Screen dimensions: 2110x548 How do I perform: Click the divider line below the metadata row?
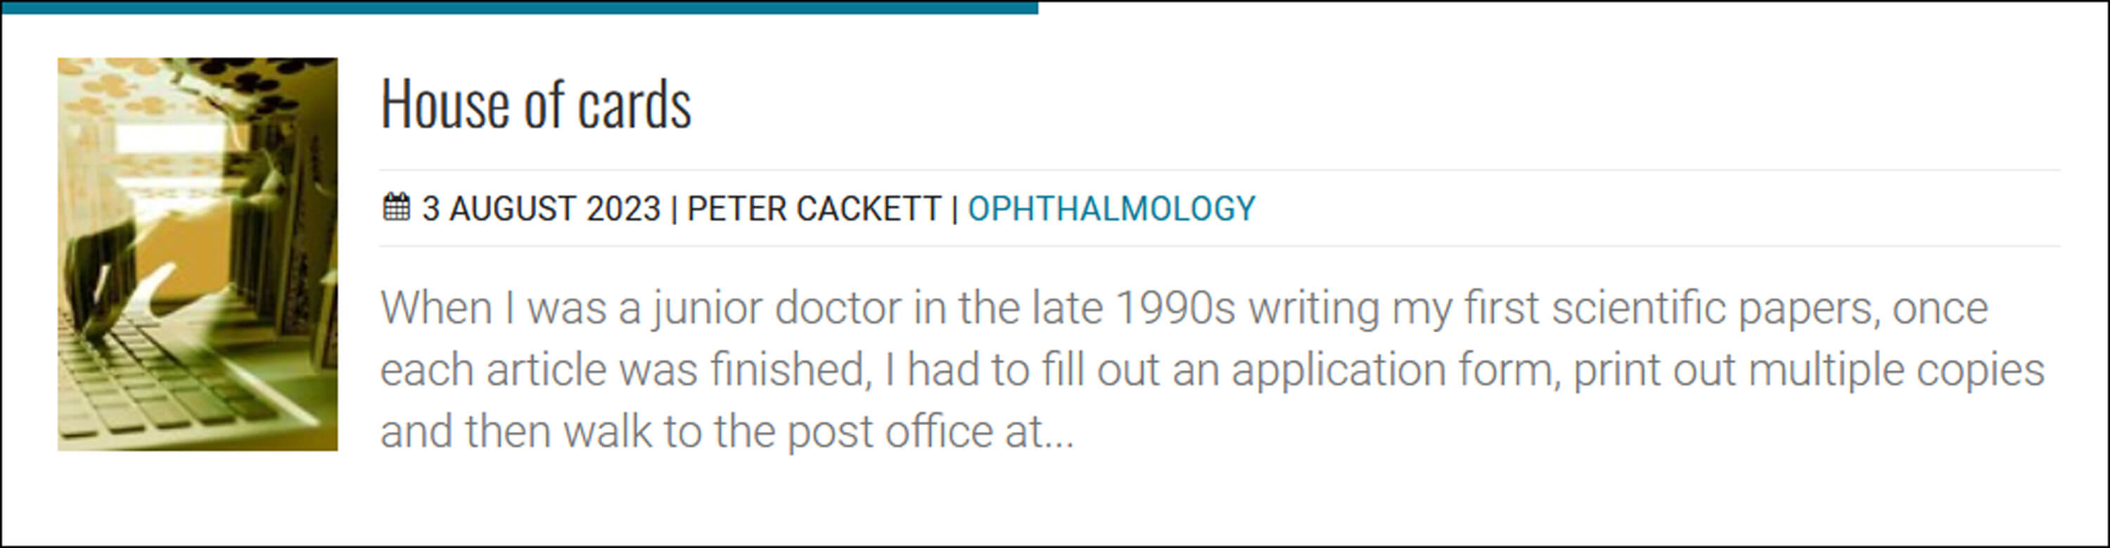tap(1219, 246)
